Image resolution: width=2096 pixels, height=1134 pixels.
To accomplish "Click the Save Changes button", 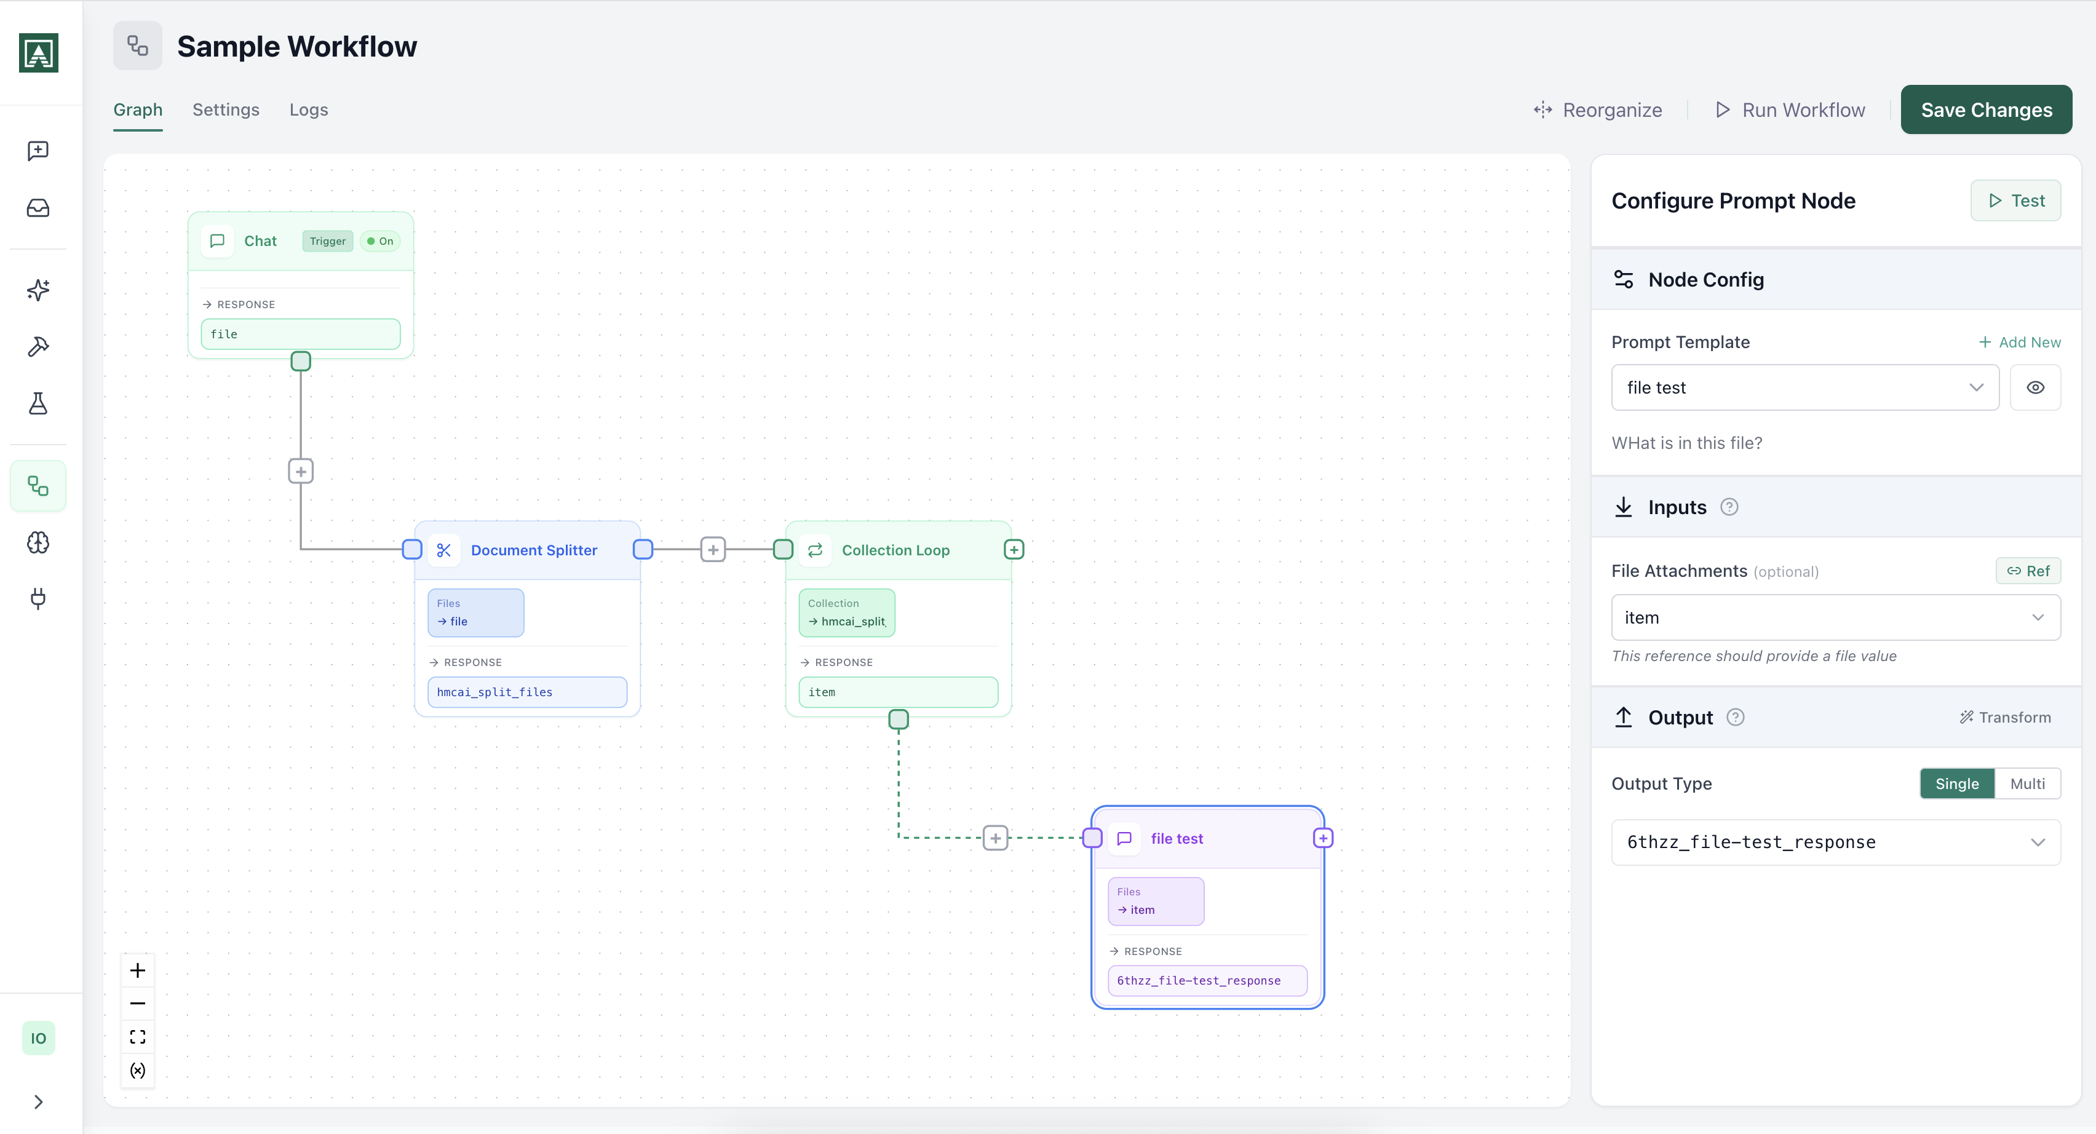I will 1985,109.
